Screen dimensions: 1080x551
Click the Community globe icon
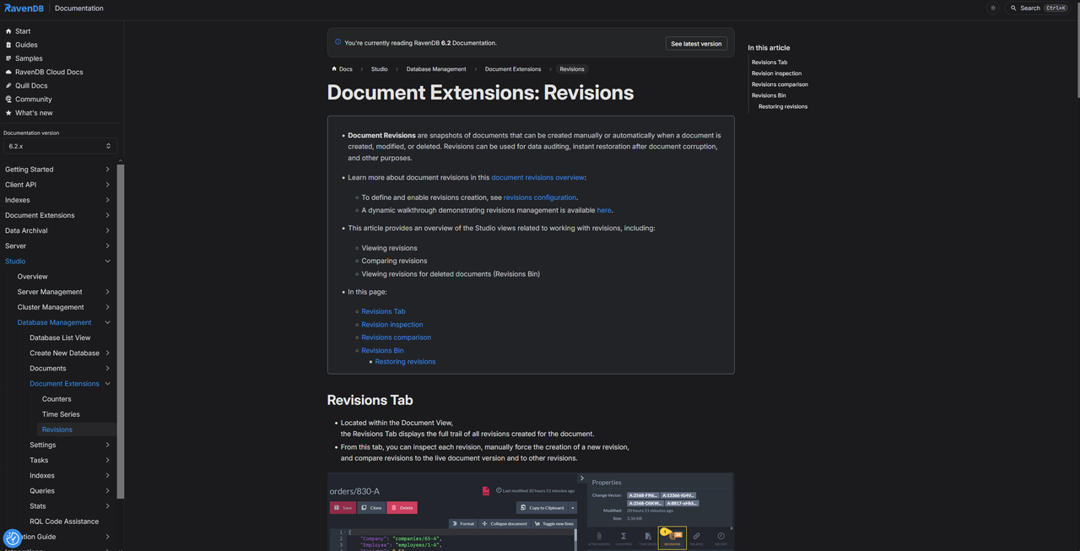tap(8, 99)
